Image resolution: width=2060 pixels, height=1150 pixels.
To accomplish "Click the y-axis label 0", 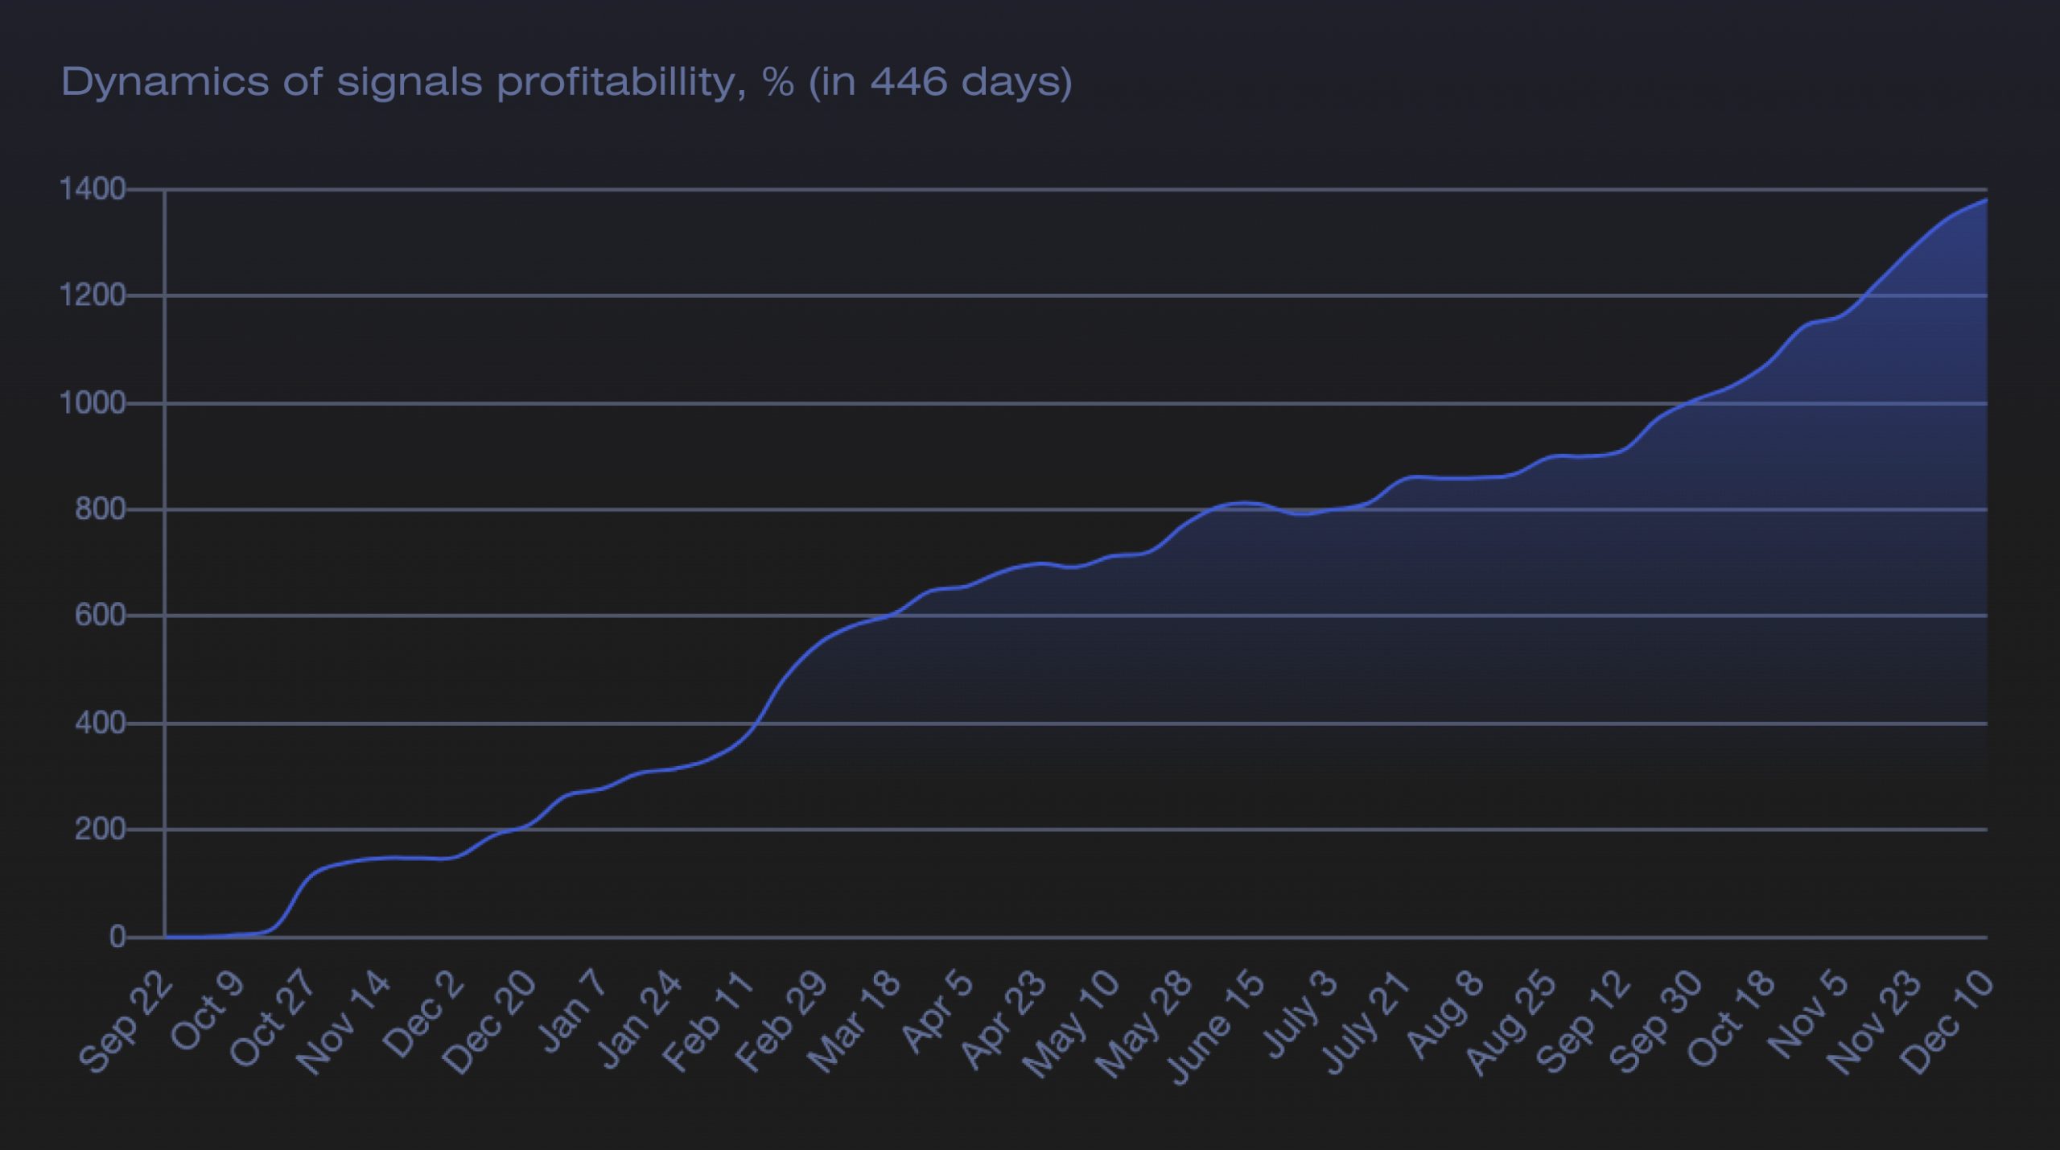I will point(118,938).
